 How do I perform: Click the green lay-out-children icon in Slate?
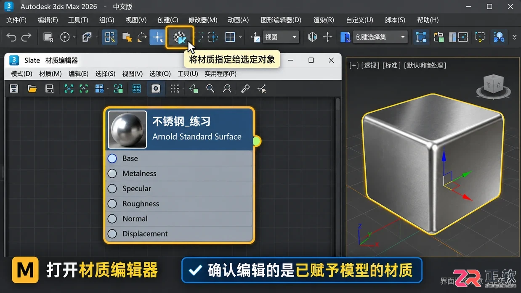(x=118, y=89)
